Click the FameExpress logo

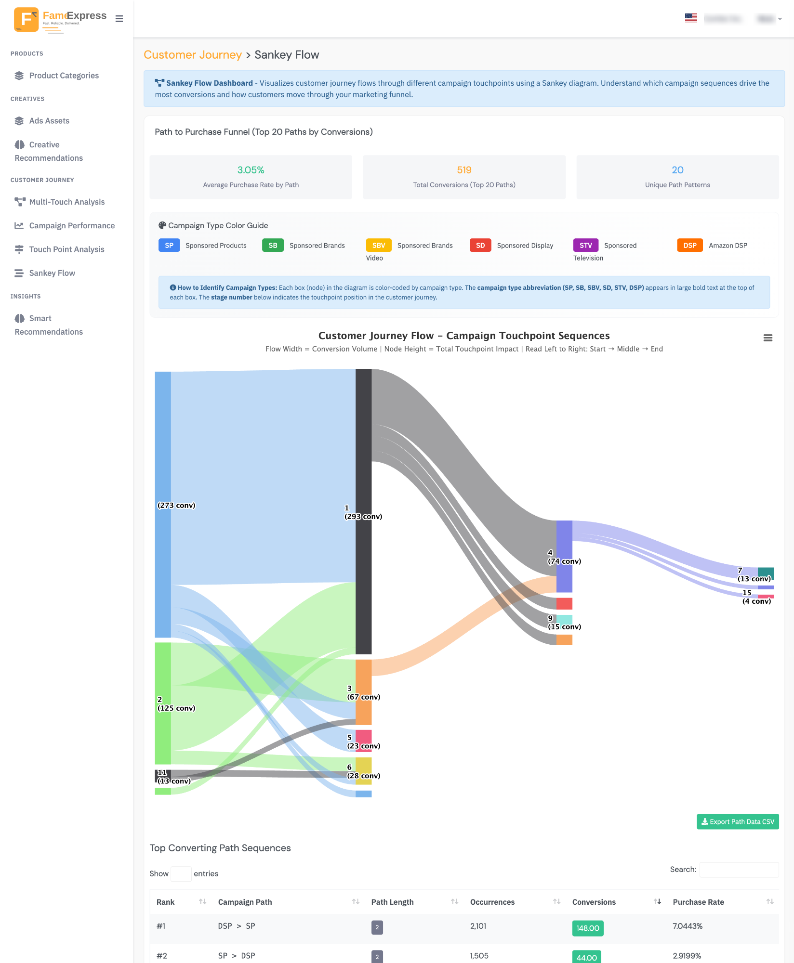[26, 19]
